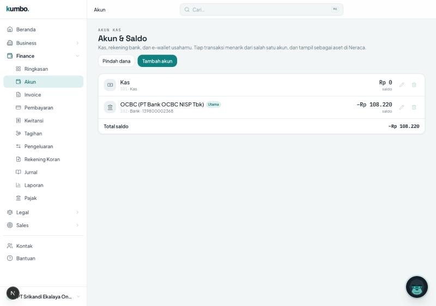Screen dimensions: 436x306
Task: Open Beranda home icon
Action: [10, 29]
